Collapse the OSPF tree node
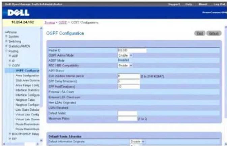The height and width of the screenshot is (146, 227). pyautogui.click(x=10, y=65)
